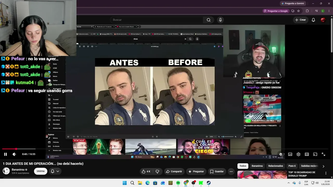Open Steam from the taskbar
Viewport: 333px width, 187px height.
click(209, 183)
